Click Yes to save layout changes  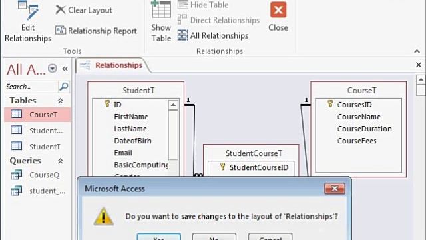[x=159, y=237]
